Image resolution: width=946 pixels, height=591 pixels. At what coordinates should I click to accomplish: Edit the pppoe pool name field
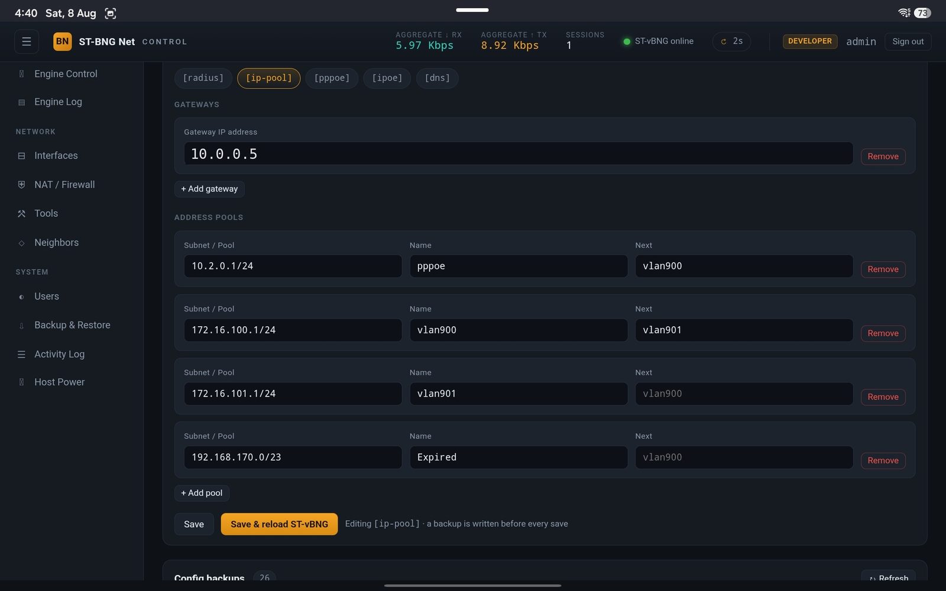[519, 266]
